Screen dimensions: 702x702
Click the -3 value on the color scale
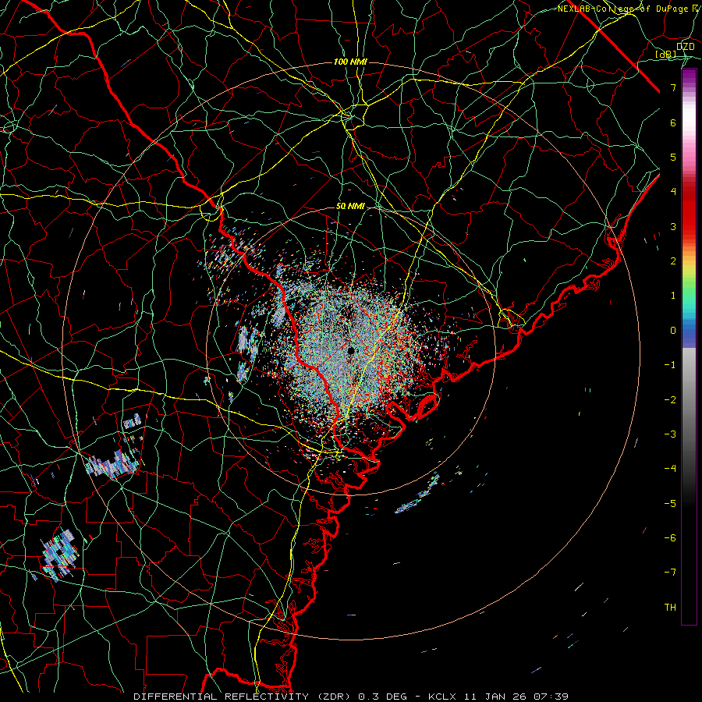click(x=670, y=434)
